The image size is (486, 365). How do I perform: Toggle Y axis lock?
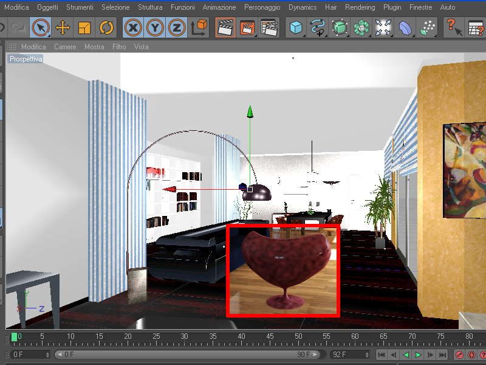[x=155, y=27]
